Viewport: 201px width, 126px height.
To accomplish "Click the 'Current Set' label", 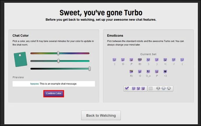I will [x=148, y=54].
